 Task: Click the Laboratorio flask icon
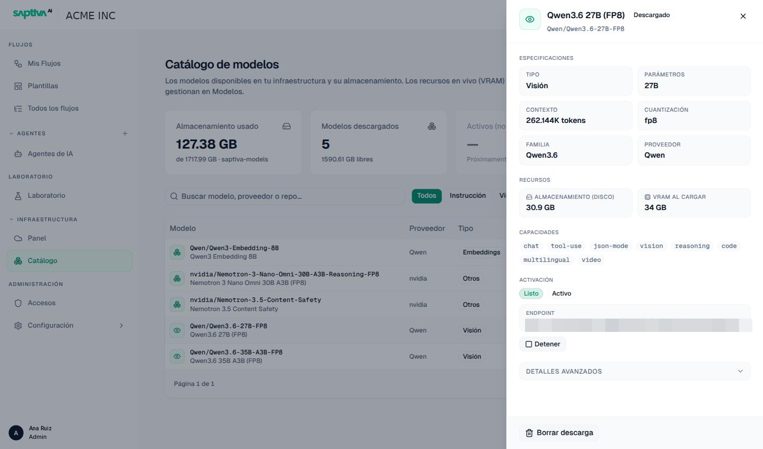click(x=18, y=196)
